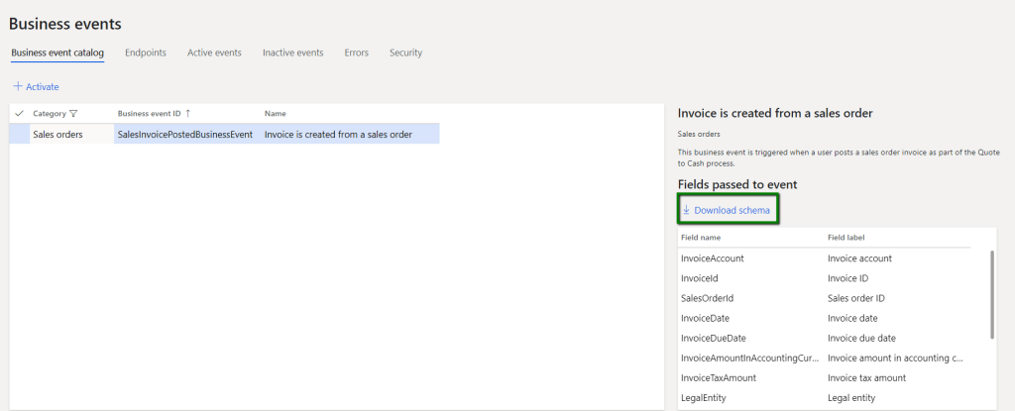
Task: Open the Errors tab
Action: 356,52
